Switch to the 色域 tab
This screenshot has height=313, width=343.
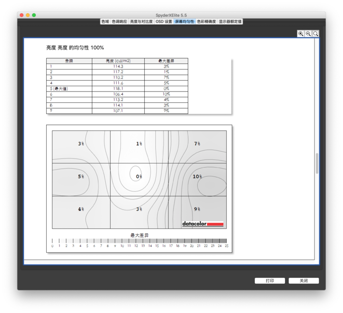pos(105,21)
